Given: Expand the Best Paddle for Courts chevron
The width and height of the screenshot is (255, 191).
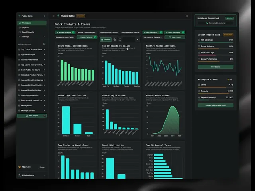Looking at the screenshot, I should 44,70.
